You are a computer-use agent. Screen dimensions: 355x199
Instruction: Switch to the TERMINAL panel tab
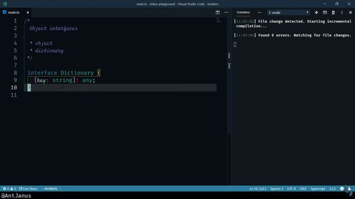tap(243, 13)
